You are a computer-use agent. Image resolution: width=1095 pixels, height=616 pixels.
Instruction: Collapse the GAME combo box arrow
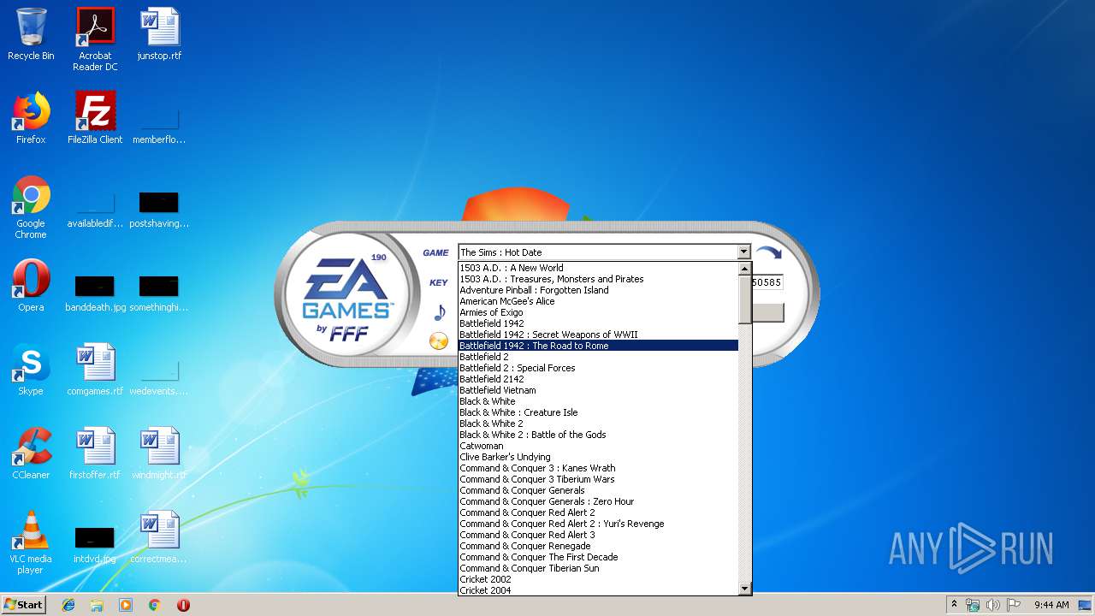point(743,252)
